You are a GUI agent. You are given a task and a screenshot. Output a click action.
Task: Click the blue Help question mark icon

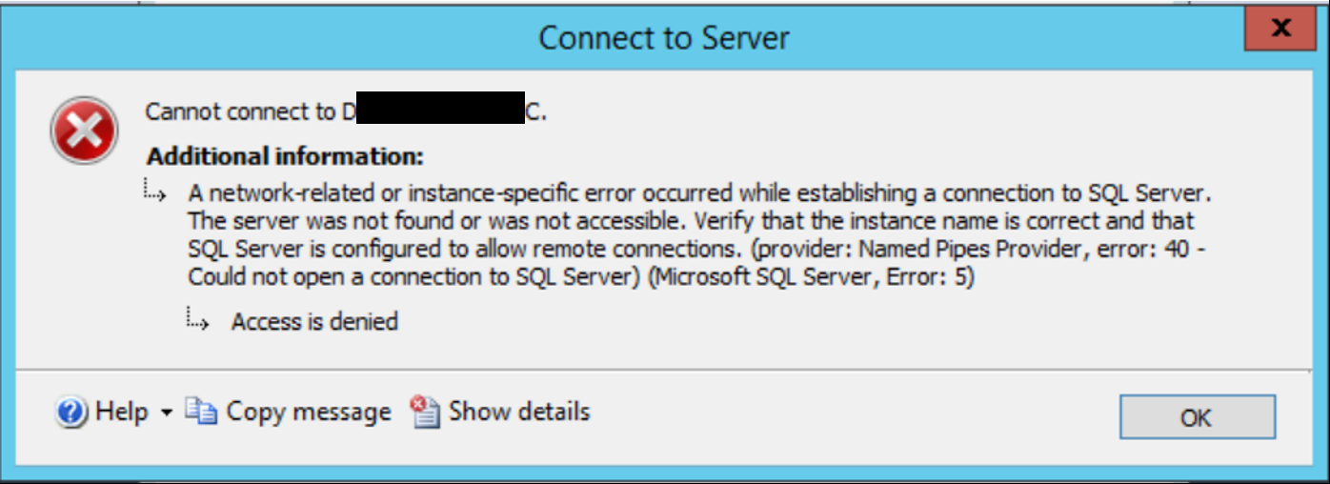(x=72, y=413)
